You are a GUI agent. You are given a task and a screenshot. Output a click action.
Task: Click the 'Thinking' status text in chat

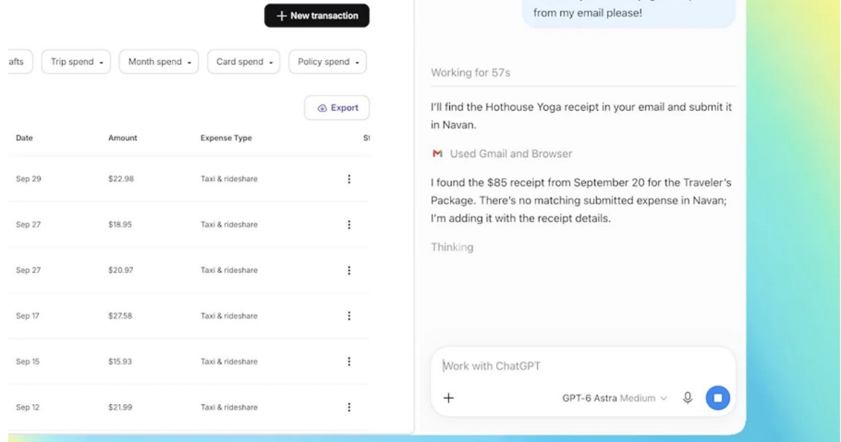tap(452, 247)
